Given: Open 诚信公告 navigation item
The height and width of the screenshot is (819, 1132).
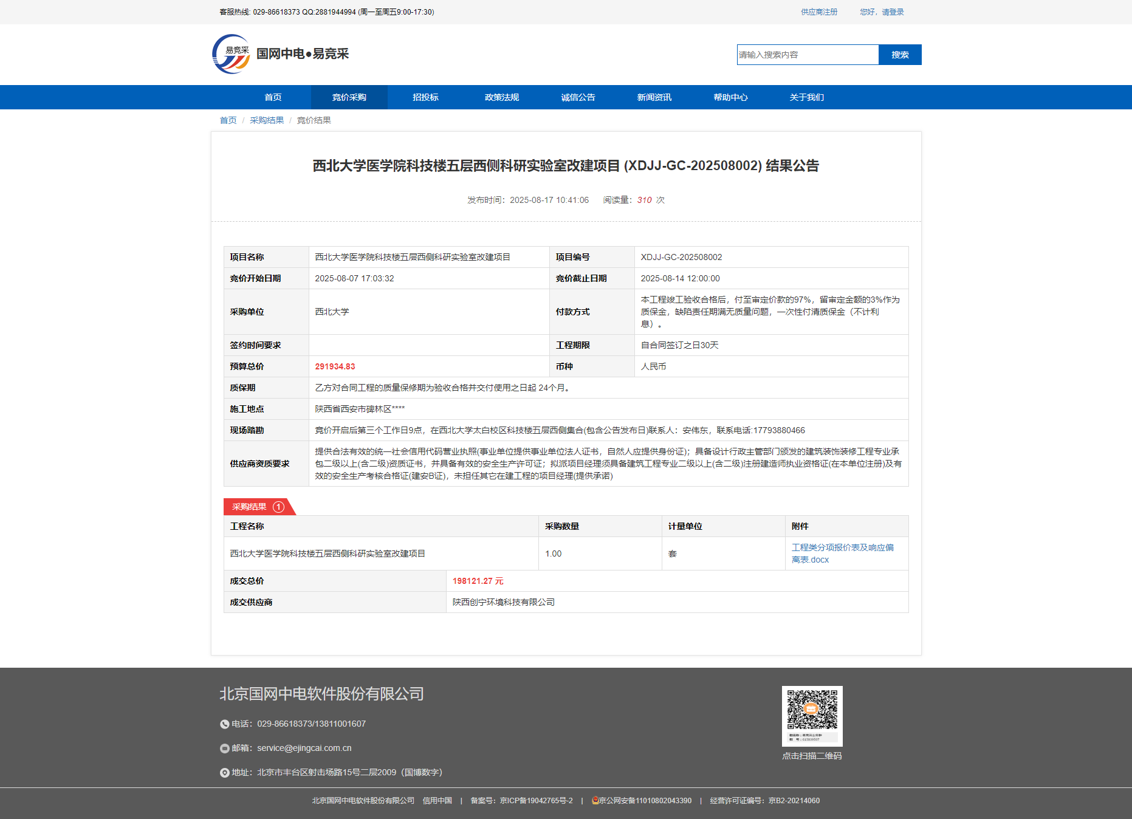Looking at the screenshot, I should tap(578, 97).
